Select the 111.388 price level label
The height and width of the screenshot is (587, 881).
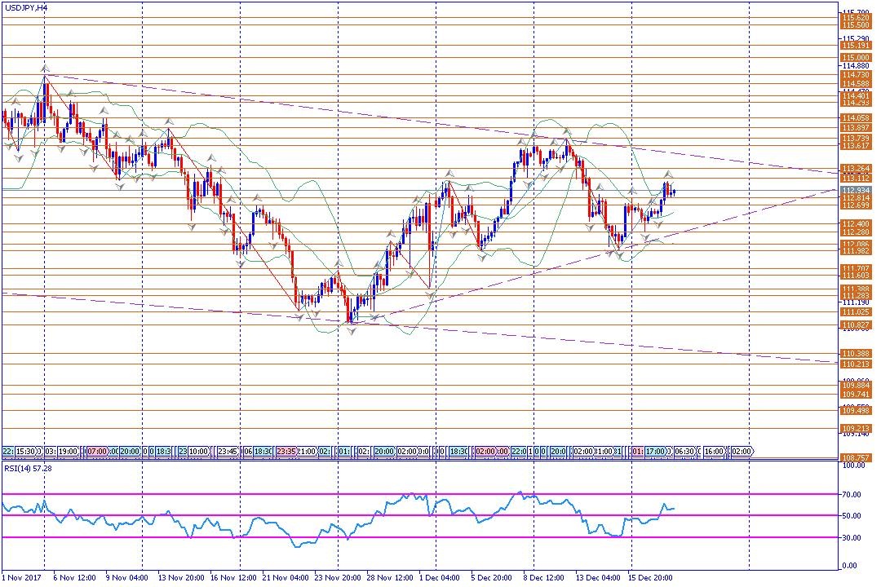(x=856, y=289)
